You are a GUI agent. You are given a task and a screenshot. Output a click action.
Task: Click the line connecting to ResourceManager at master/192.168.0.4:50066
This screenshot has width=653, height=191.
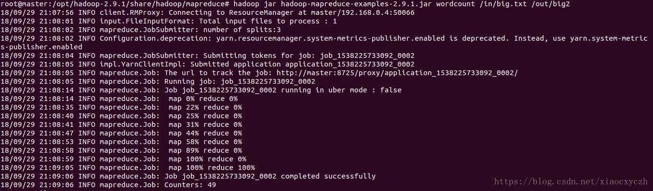click(x=208, y=12)
